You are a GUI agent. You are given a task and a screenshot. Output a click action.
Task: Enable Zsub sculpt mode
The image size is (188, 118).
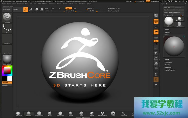coord(74,8)
